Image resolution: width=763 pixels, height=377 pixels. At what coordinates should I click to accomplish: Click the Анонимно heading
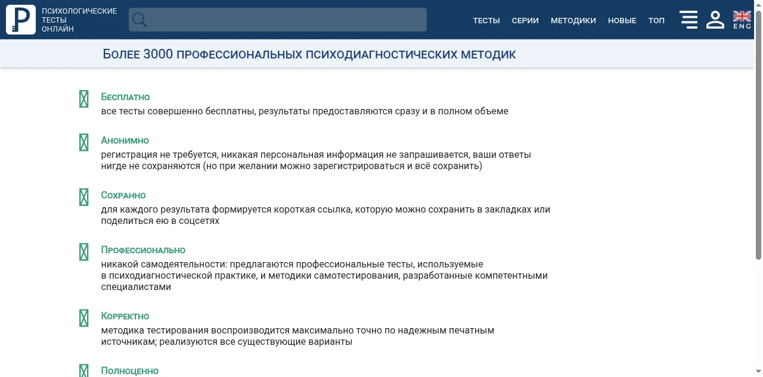(125, 141)
